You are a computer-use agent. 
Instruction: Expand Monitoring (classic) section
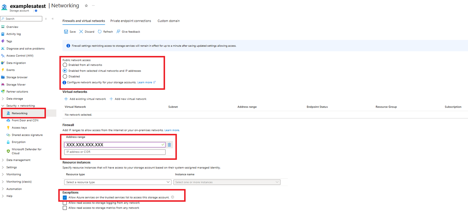3,182
